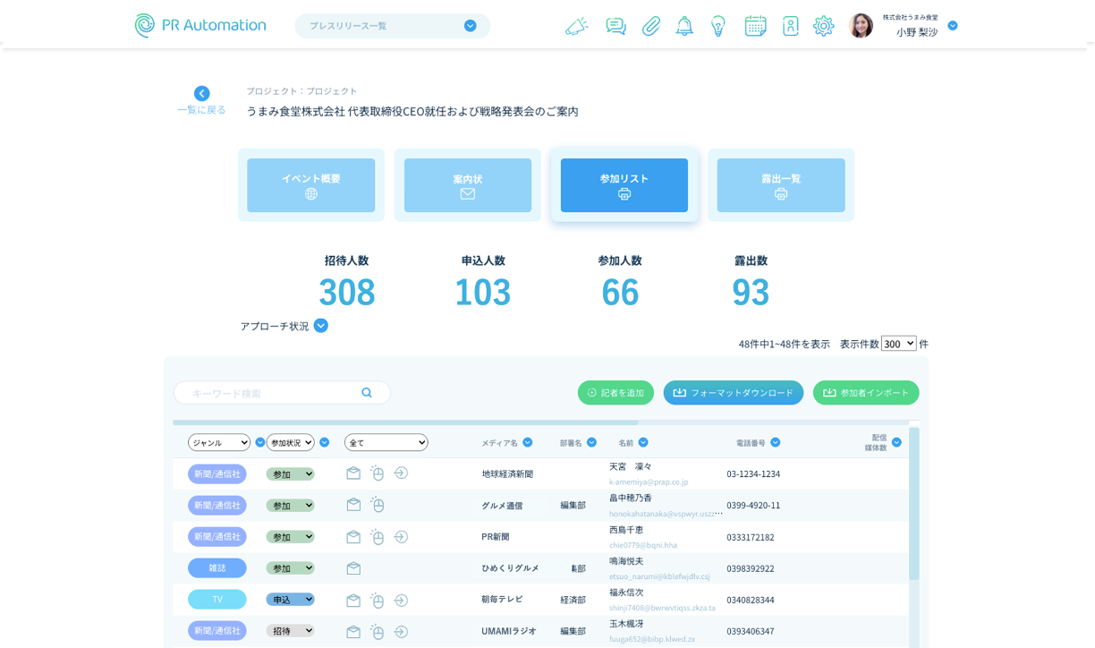Open the 表示件数 300 dropdown

(x=898, y=344)
